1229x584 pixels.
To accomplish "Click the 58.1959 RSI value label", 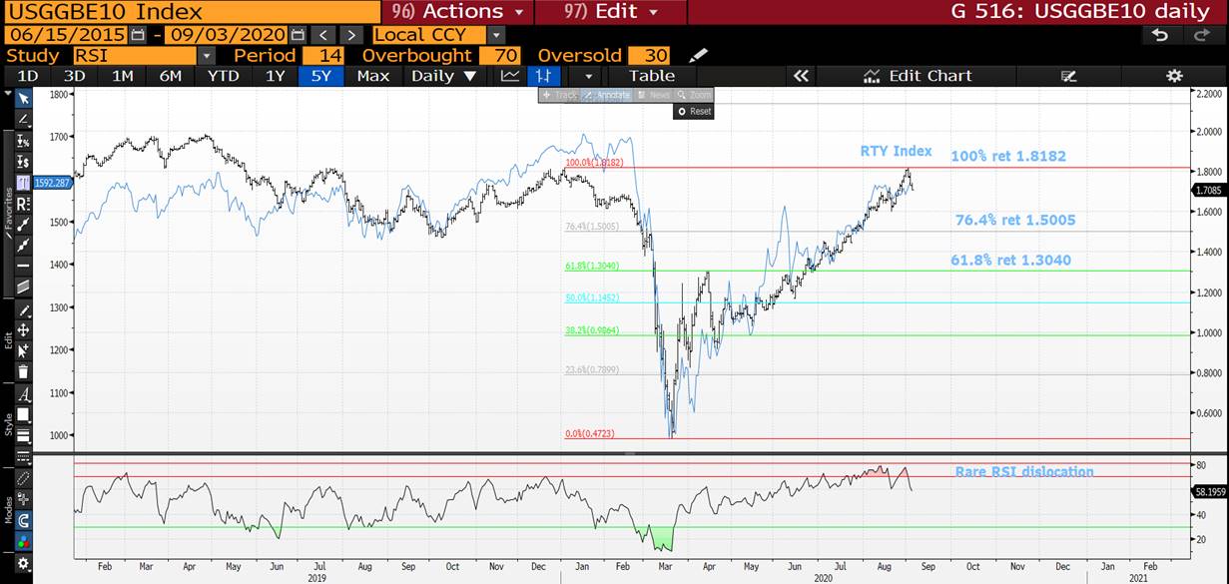I will [x=1209, y=491].
